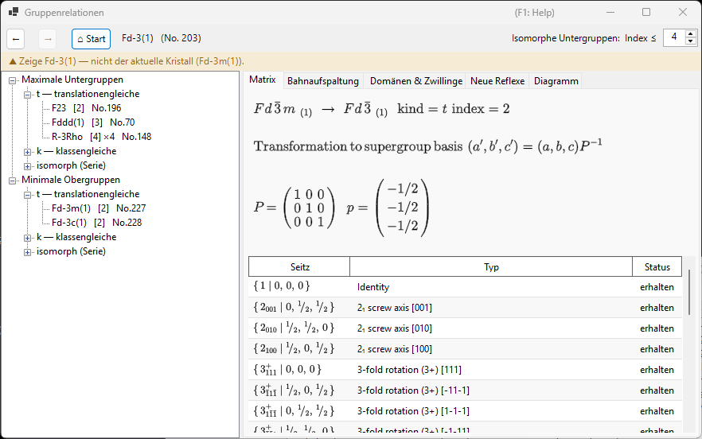
Task: Decrease the isomorphic subgroup index stepper
Action: pos(691,41)
